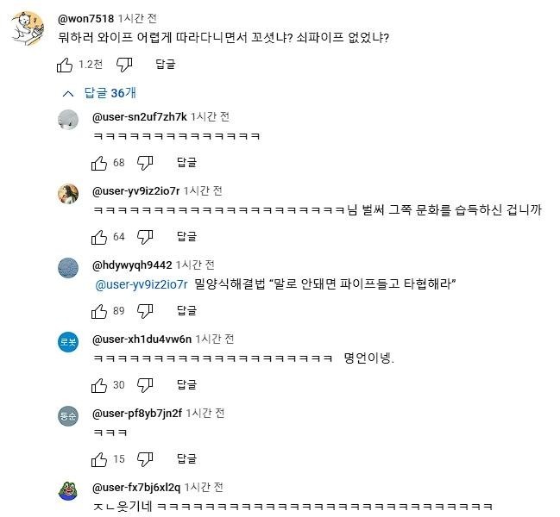This screenshot has height=517, width=560.
Task: Open @user-yv9iz2io7r avatar picture
Action: (68, 193)
